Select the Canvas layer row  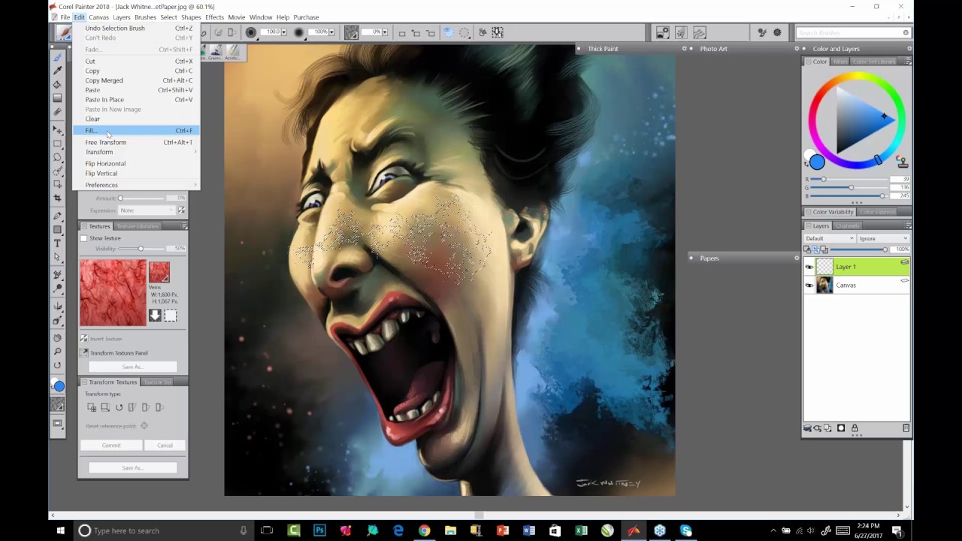[x=857, y=286]
